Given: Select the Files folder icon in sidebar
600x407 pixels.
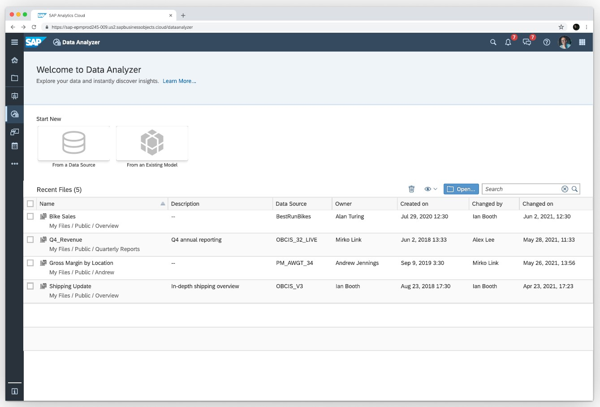Looking at the screenshot, I should (x=14, y=78).
